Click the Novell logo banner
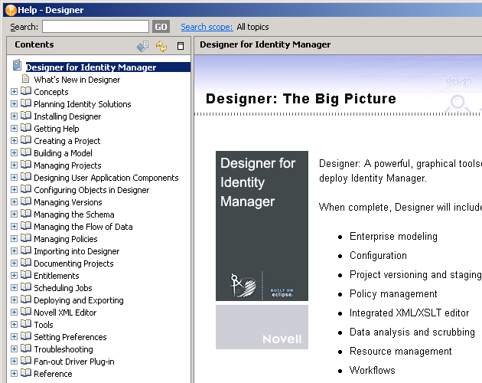This screenshot has width=482, height=383. [x=262, y=327]
